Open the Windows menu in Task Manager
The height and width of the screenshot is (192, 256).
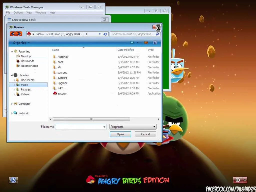(41, 12)
